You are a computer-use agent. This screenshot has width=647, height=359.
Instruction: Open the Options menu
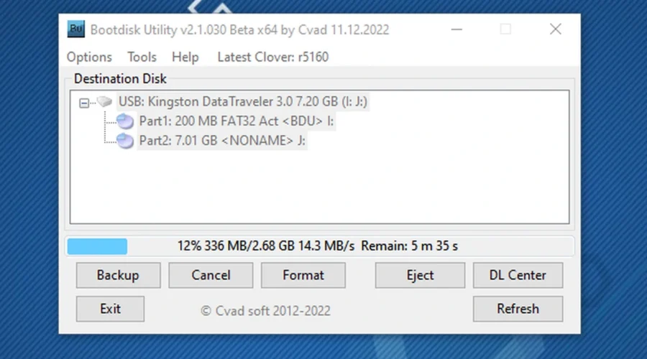point(89,57)
